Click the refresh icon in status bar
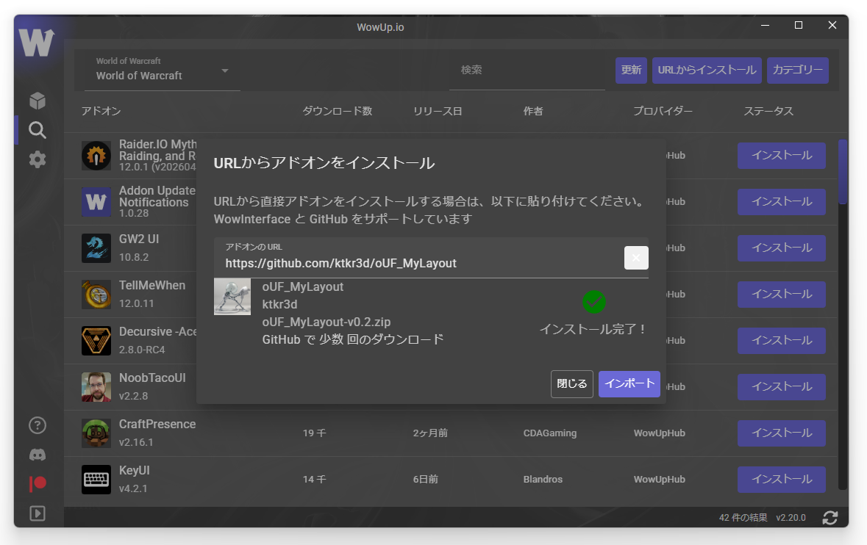 point(830,518)
